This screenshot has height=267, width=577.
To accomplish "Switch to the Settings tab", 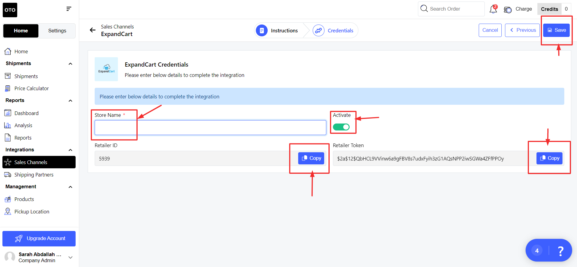I will (57, 31).
